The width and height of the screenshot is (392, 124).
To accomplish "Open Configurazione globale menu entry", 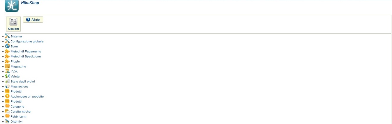I will (27, 42).
